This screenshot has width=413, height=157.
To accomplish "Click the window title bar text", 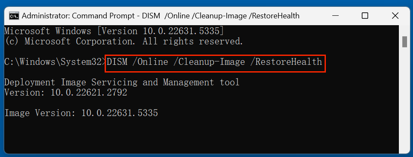I will pos(161,16).
